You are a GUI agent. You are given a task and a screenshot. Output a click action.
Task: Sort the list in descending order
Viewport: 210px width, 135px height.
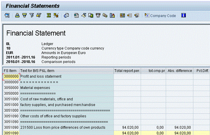24,15
